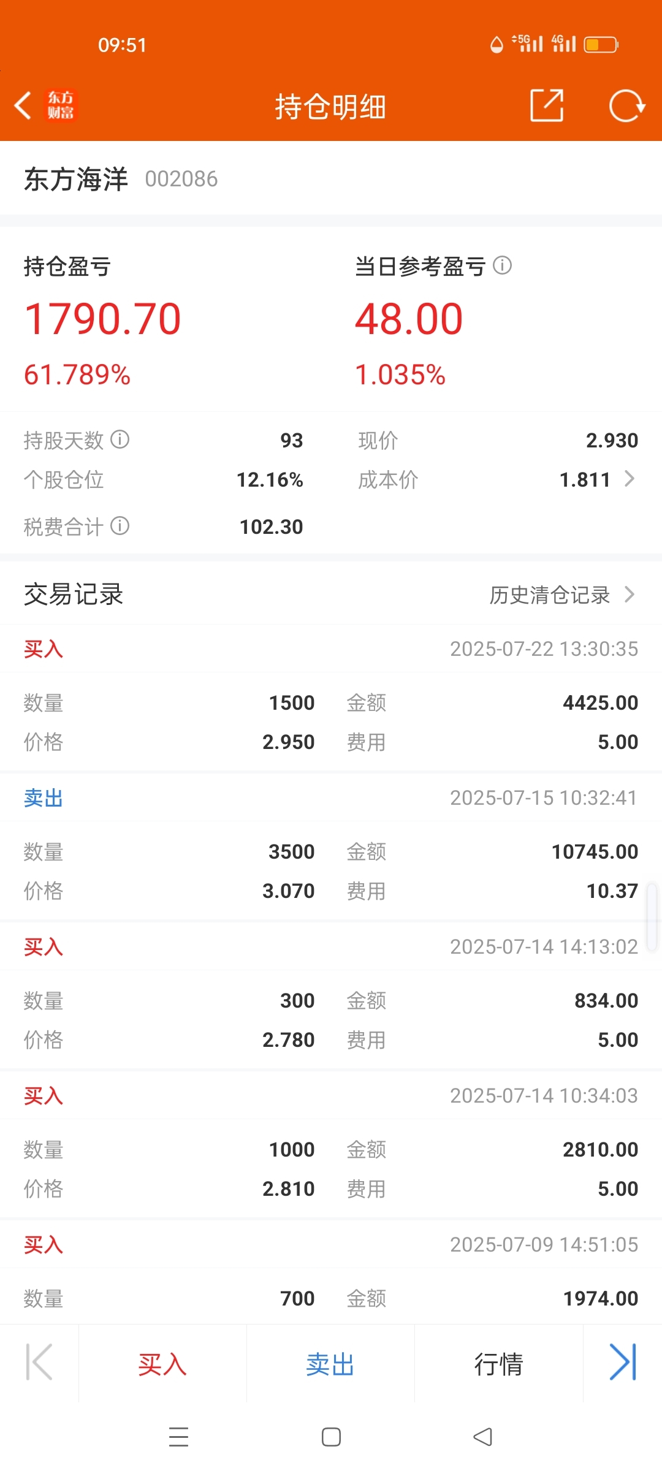Select the 2025-07-22 买入 trade record
The width and height of the screenshot is (662, 1471).
pyautogui.click(x=331, y=697)
